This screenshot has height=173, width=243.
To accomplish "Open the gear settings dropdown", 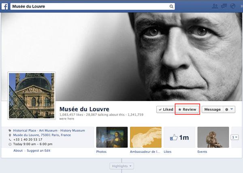I will click(229, 110).
